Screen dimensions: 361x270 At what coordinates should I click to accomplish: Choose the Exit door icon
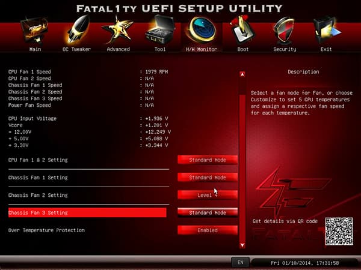click(327, 31)
